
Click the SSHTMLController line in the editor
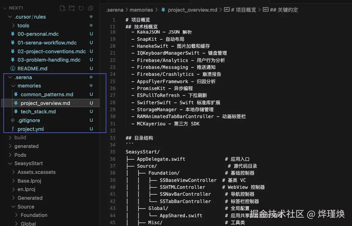click(x=195, y=187)
